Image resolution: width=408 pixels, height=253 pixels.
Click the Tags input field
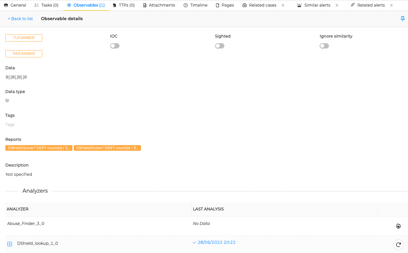(10, 125)
